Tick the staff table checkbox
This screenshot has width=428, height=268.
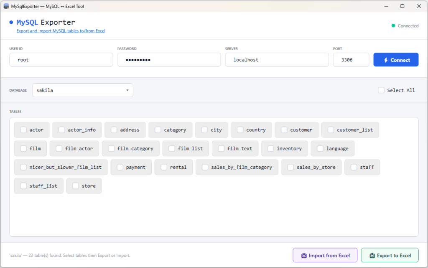(354, 167)
